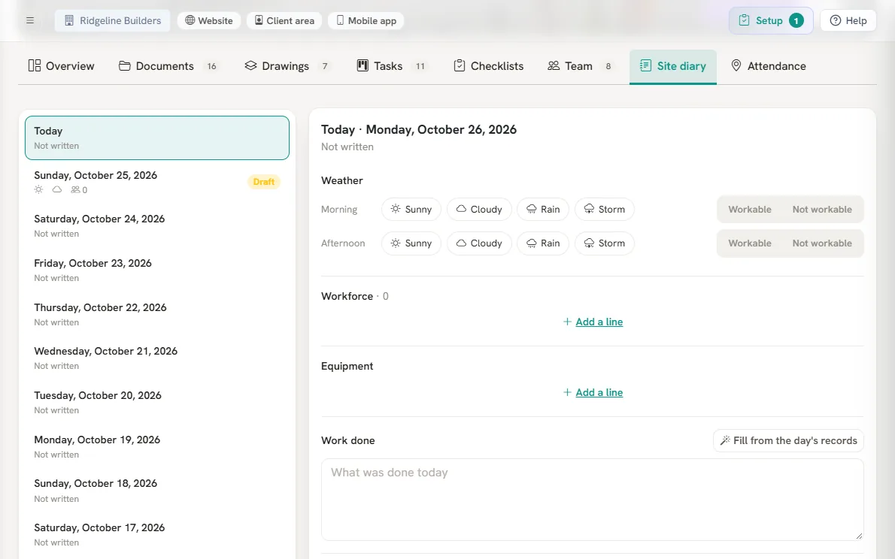895x559 pixels.
Task: Open Thursday, October 22, 2026 entry
Action: [157, 314]
